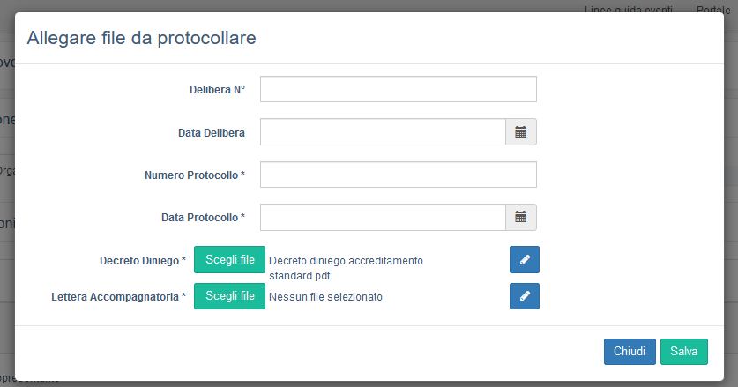Viewport: 738px width, 387px height.
Task: Close the dialog with Chiudi
Action: [630, 351]
